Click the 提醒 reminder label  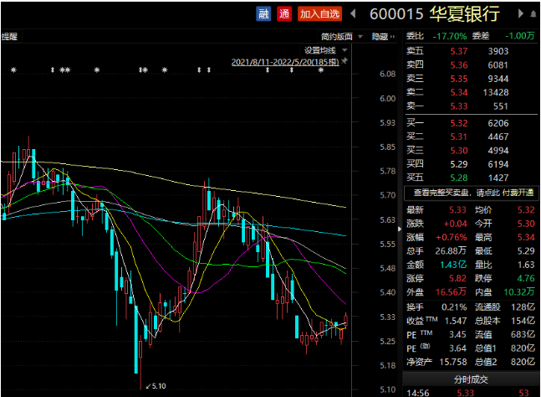click(x=9, y=37)
